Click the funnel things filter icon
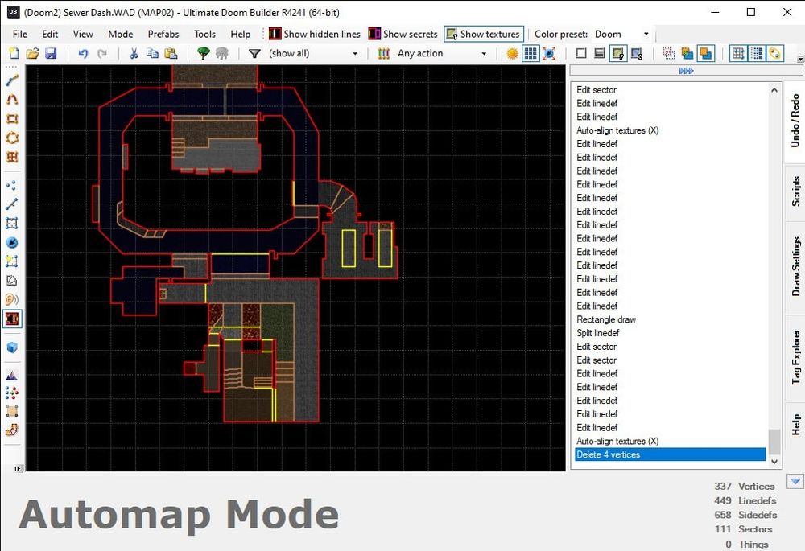 254,53
